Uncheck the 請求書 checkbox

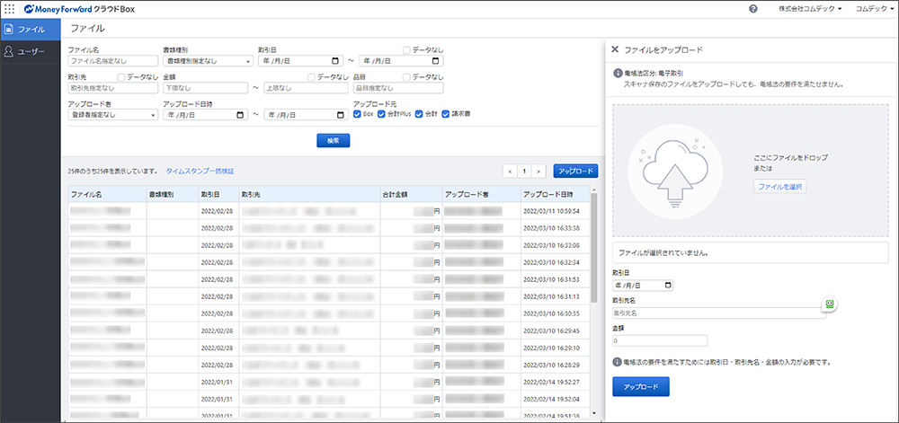pos(446,114)
